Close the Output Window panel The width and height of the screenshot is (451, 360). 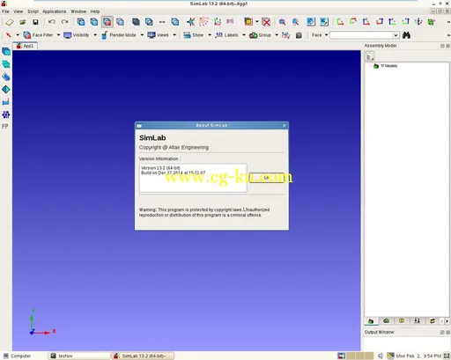pos(447,332)
